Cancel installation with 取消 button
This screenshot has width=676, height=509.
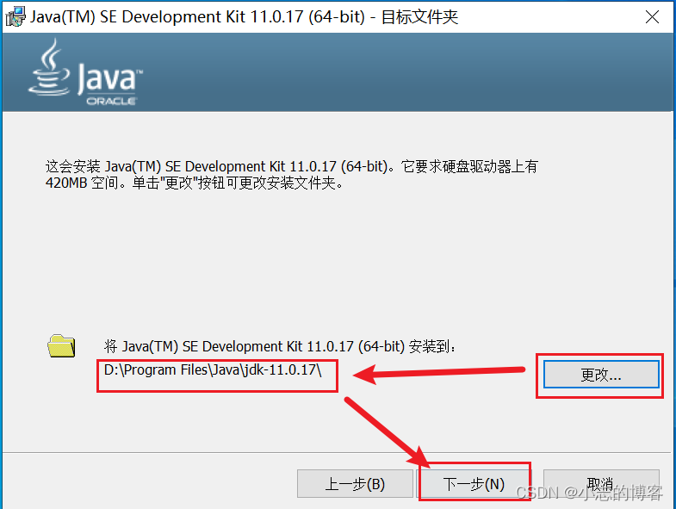tap(601, 483)
